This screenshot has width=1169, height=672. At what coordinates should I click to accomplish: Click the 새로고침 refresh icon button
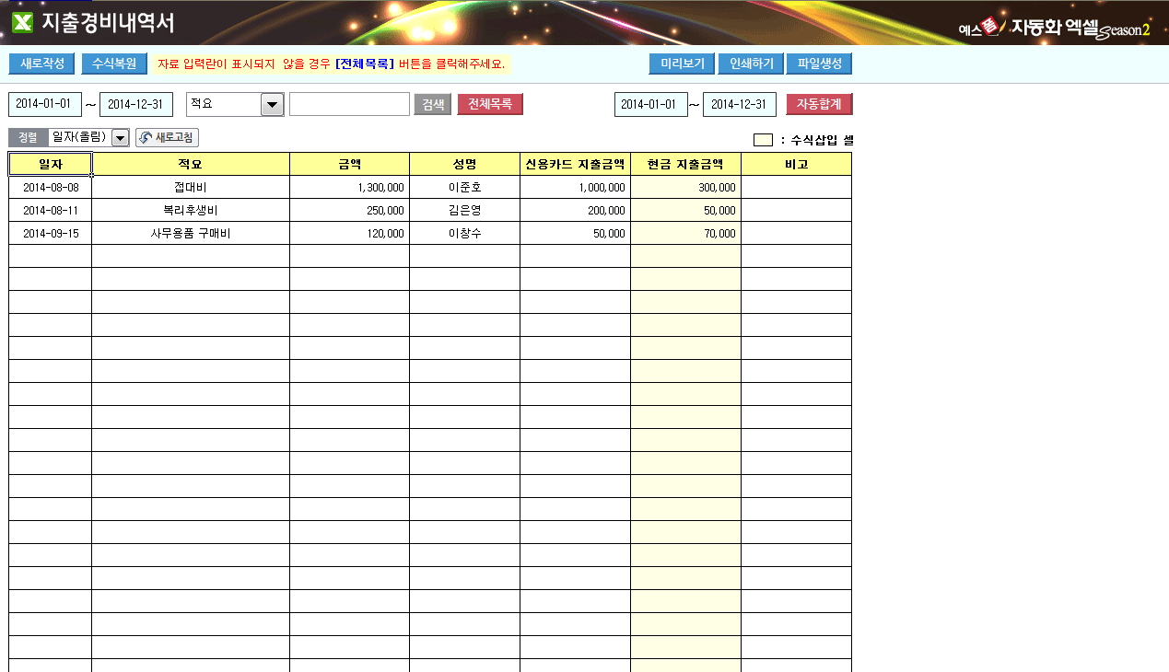click(x=167, y=137)
